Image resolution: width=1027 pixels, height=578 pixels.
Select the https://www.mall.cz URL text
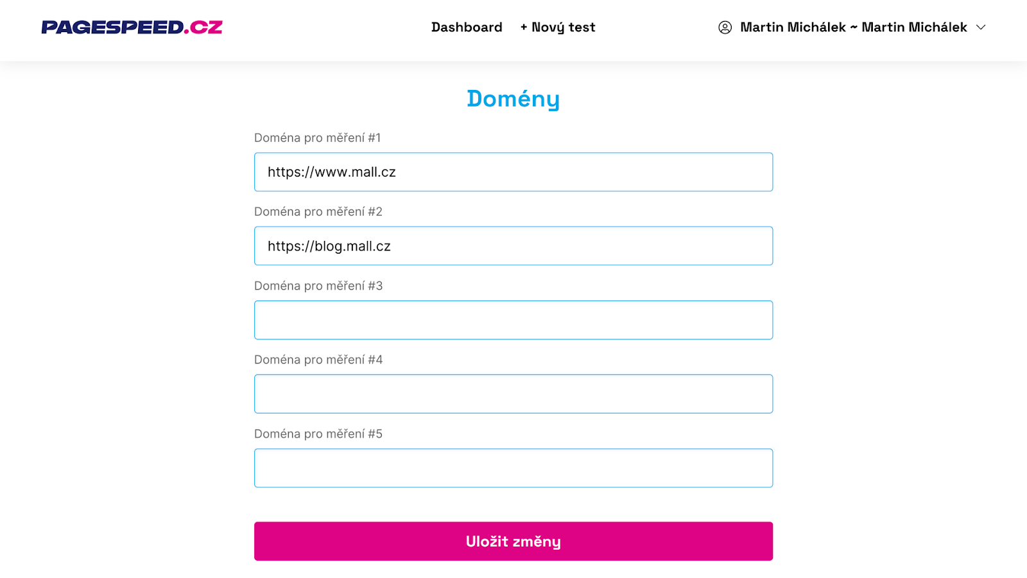(x=332, y=171)
